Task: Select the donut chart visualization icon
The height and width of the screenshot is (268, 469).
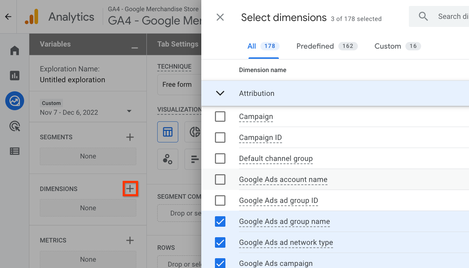Action: tap(195, 132)
